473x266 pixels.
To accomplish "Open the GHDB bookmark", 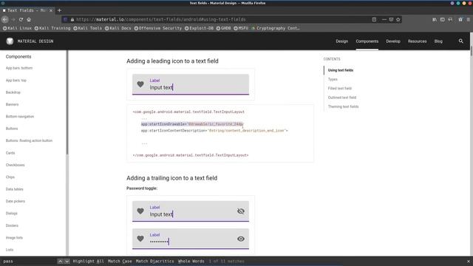I will (x=223, y=28).
